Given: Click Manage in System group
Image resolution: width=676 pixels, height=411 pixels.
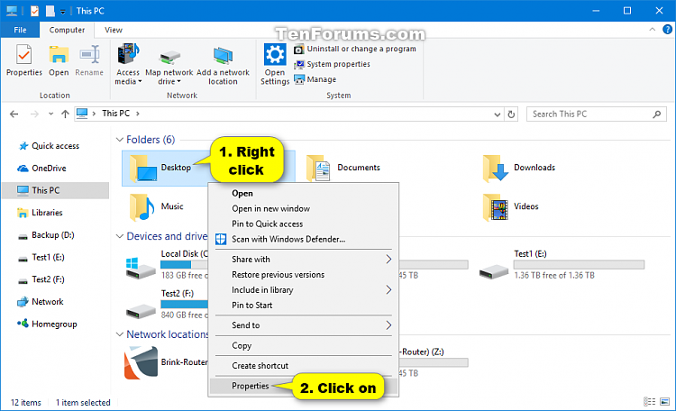Looking at the screenshot, I should [x=315, y=79].
